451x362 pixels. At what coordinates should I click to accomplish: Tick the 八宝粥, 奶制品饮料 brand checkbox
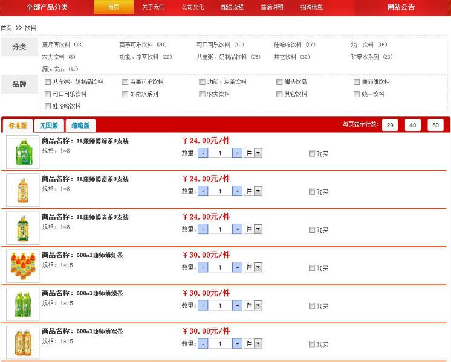pos(48,82)
